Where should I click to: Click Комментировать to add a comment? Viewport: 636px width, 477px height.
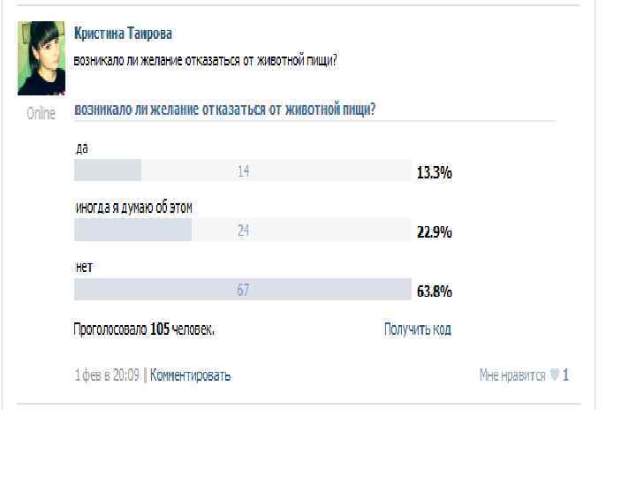pyautogui.click(x=191, y=375)
